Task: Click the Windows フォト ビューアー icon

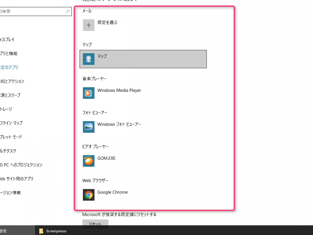Action: pyautogui.click(x=88, y=127)
